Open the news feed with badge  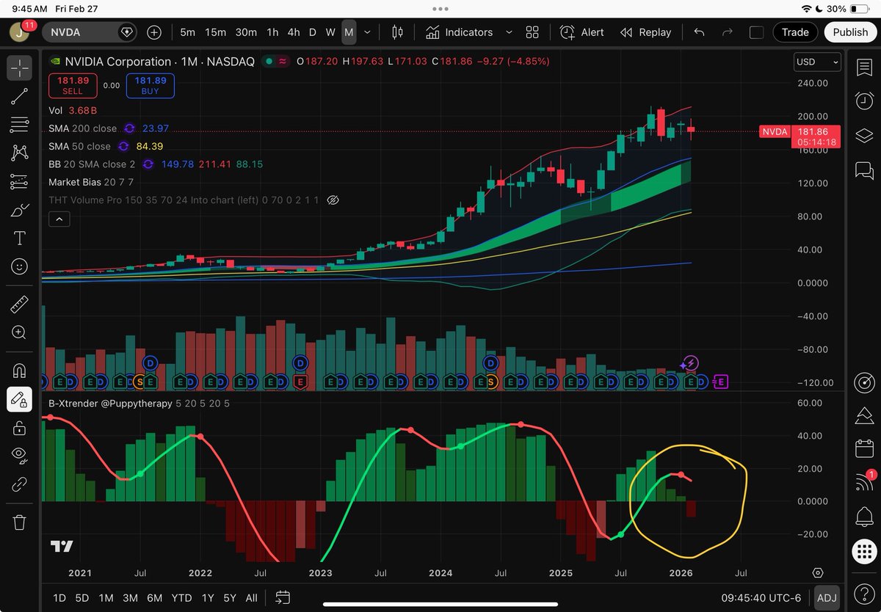864,482
